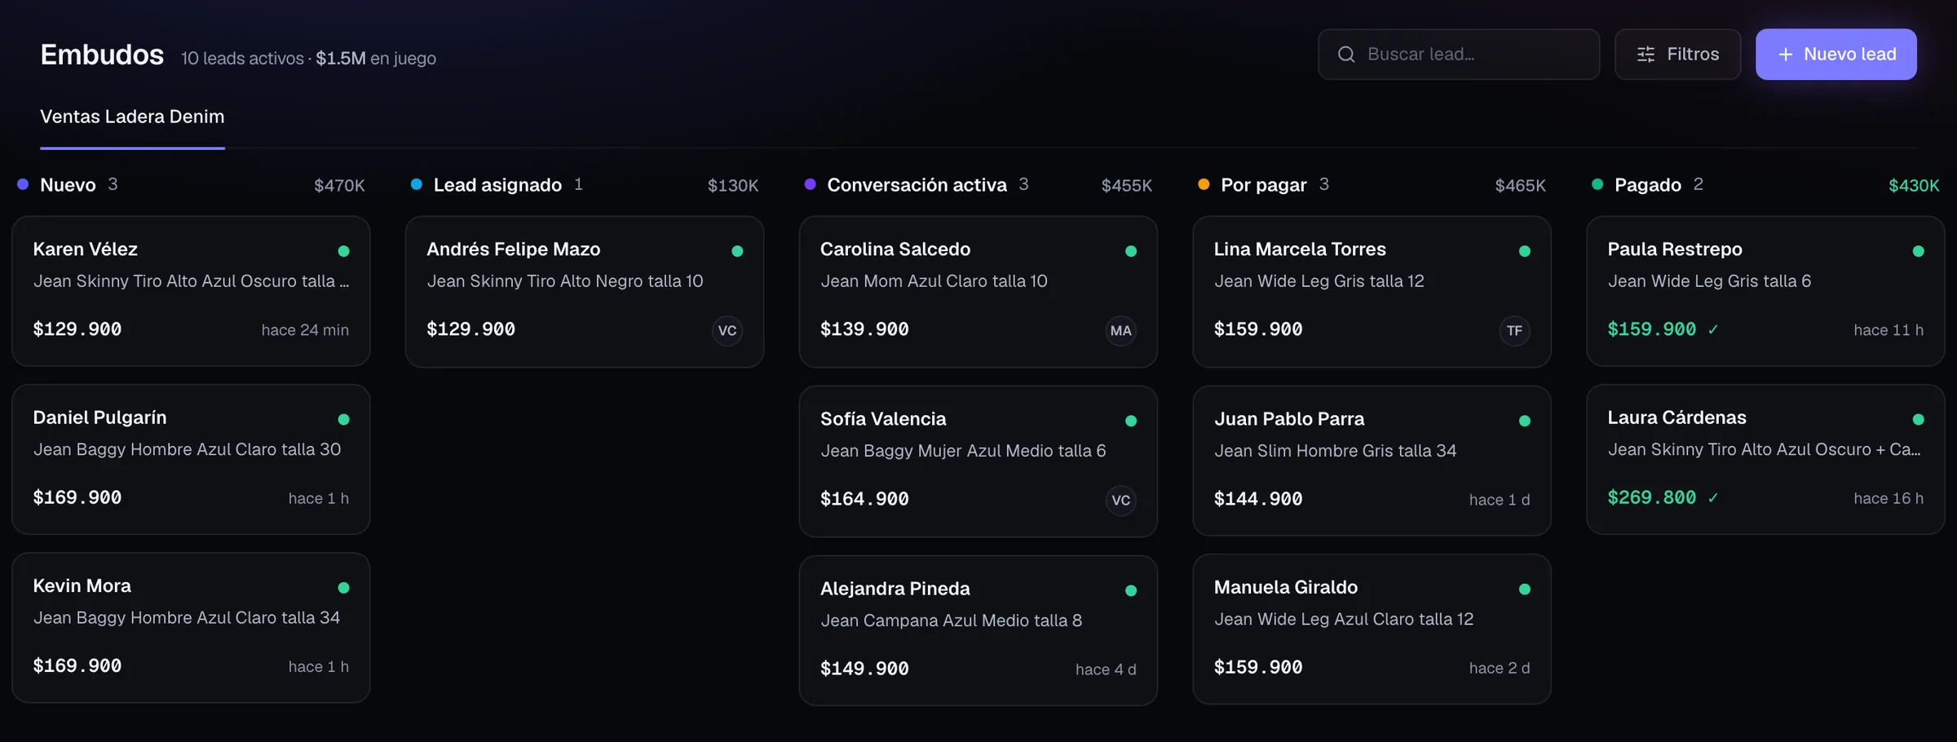Click the $470K total of Nuevo column
1957x742 pixels.
339,186
